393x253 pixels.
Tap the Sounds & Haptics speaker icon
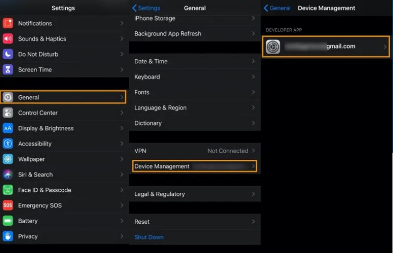[x=8, y=39]
